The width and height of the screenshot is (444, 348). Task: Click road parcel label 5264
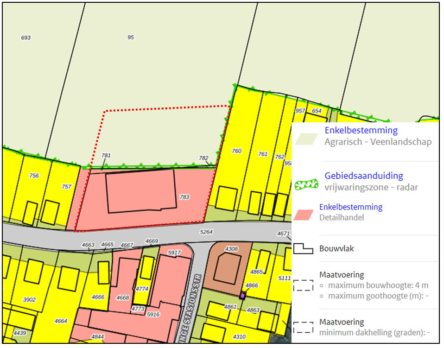206,232
